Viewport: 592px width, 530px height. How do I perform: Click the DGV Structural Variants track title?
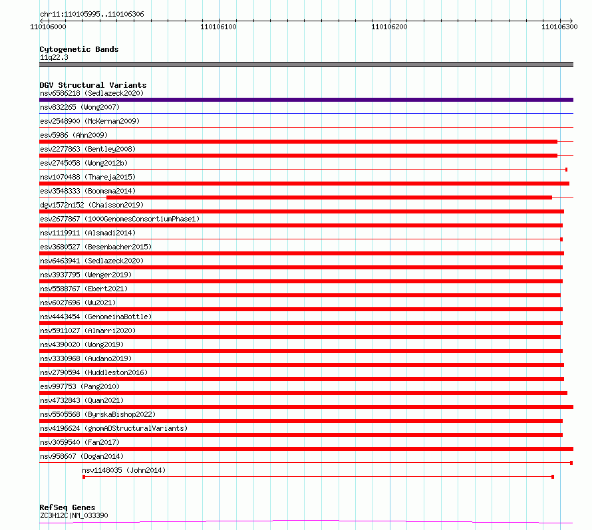(93, 85)
